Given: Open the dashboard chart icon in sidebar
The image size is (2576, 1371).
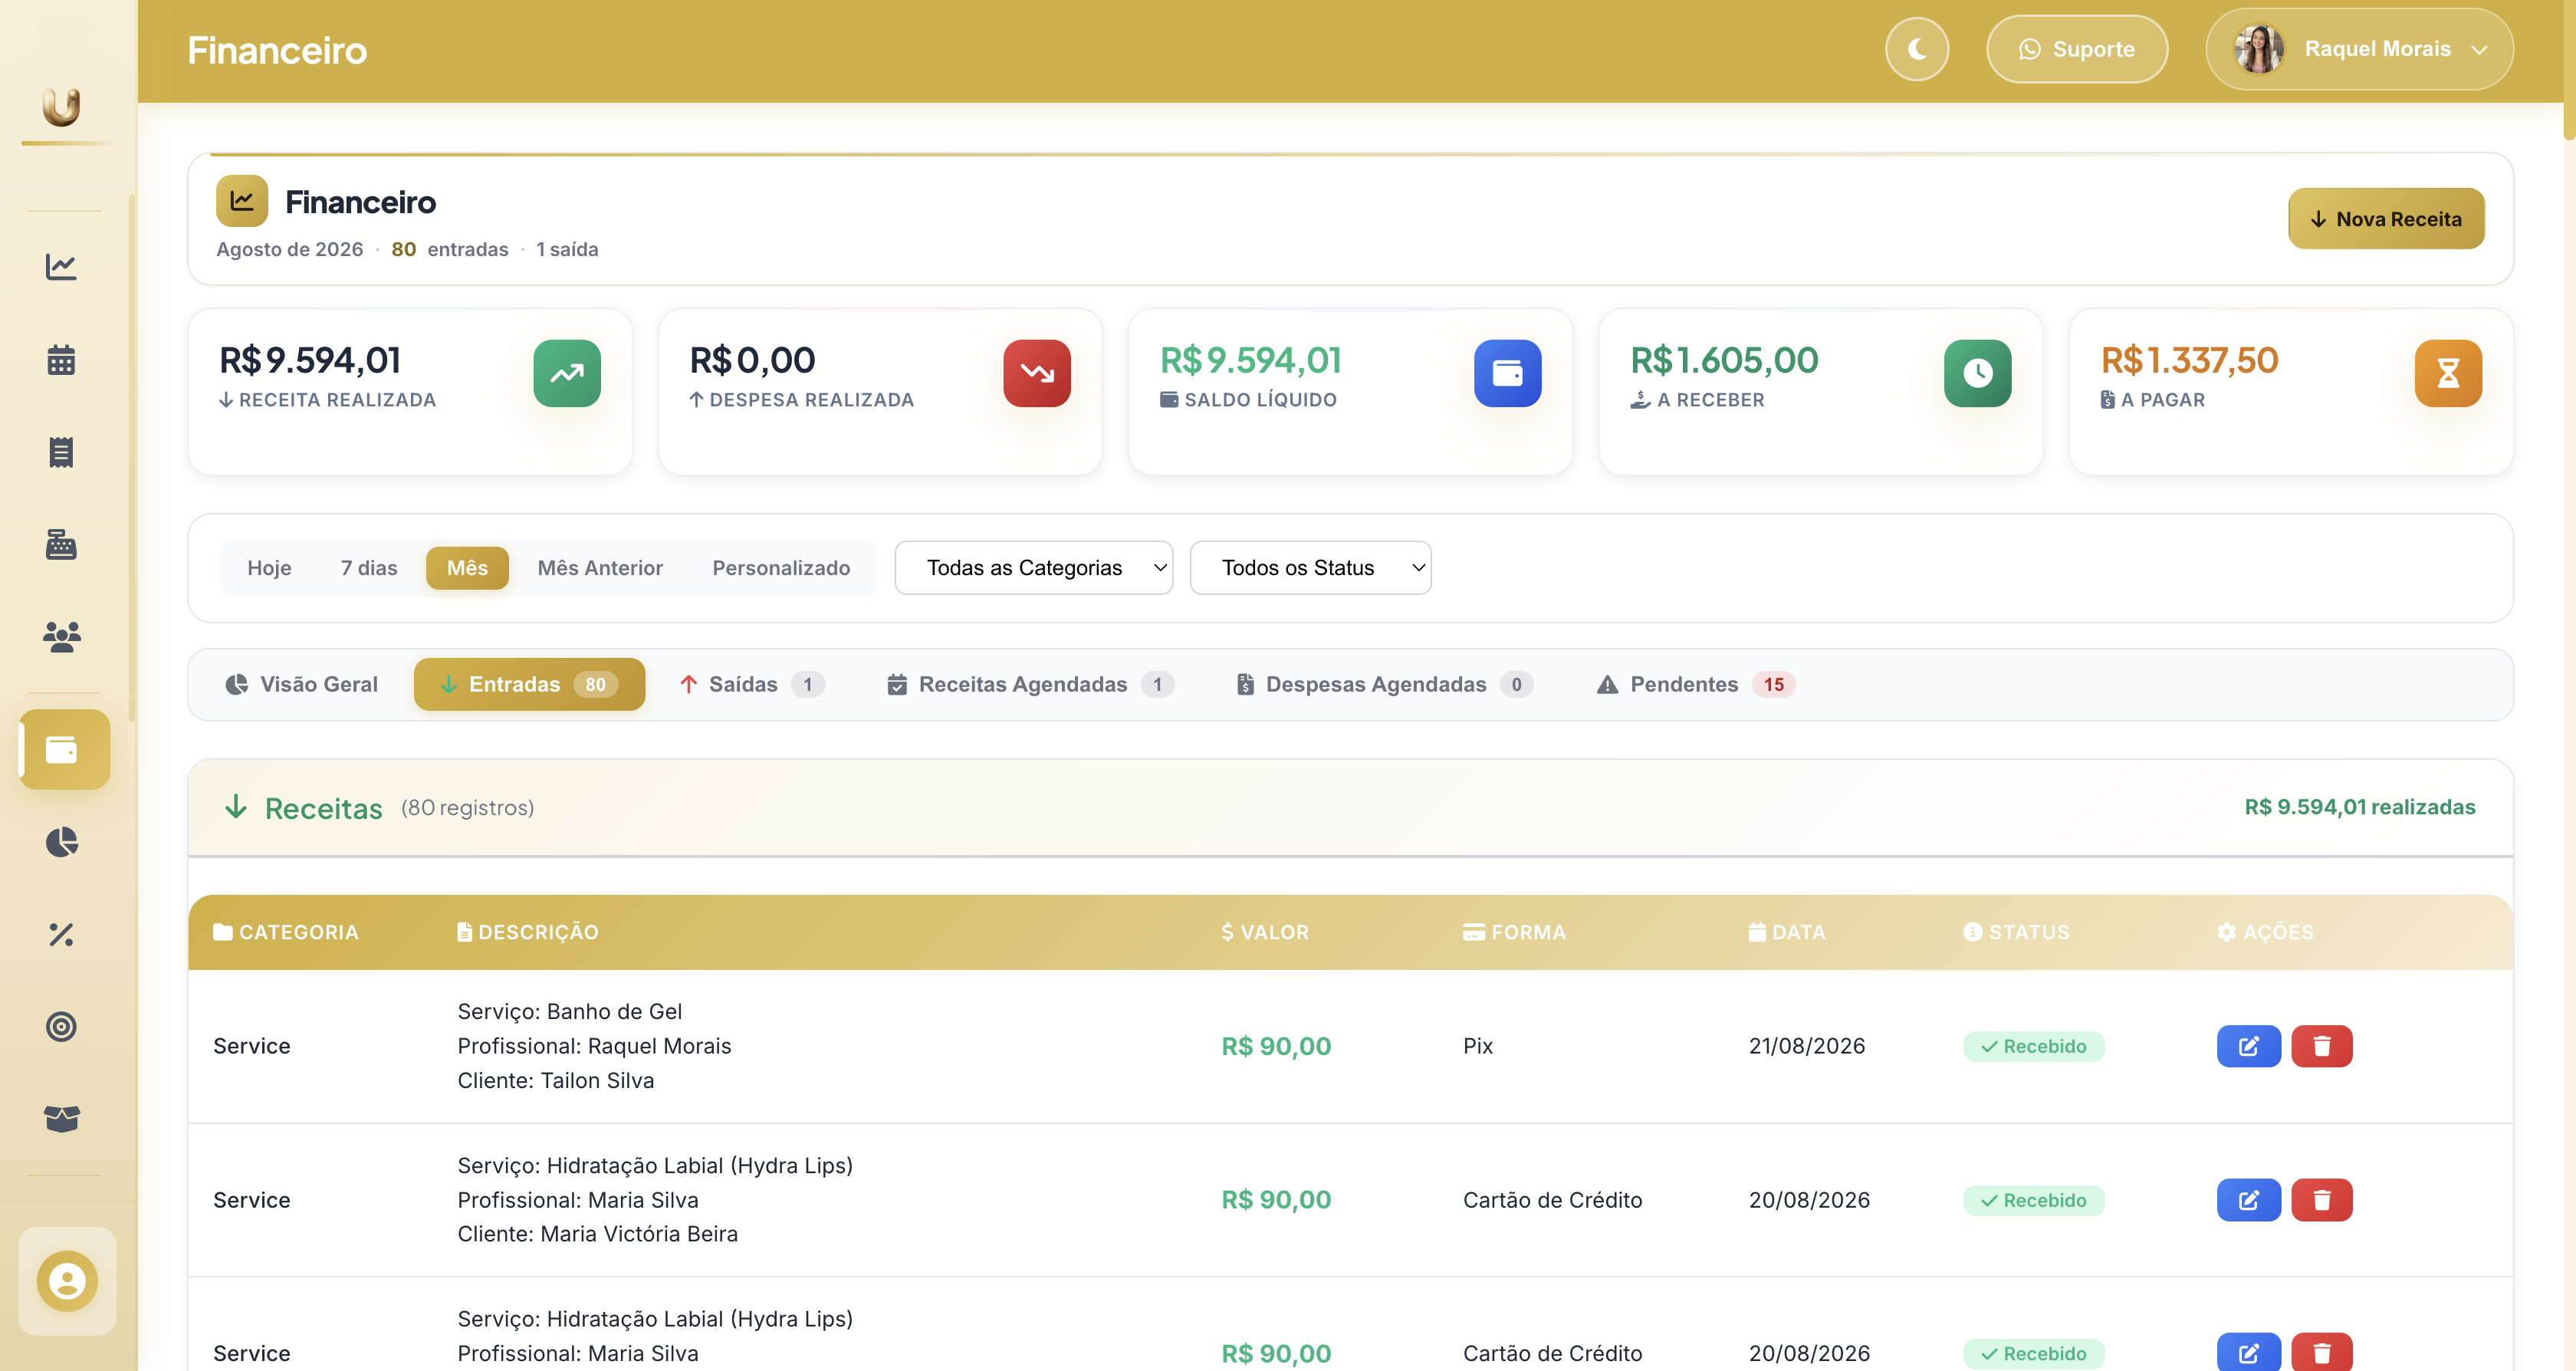Looking at the screenshot, I should pos(61,266).
